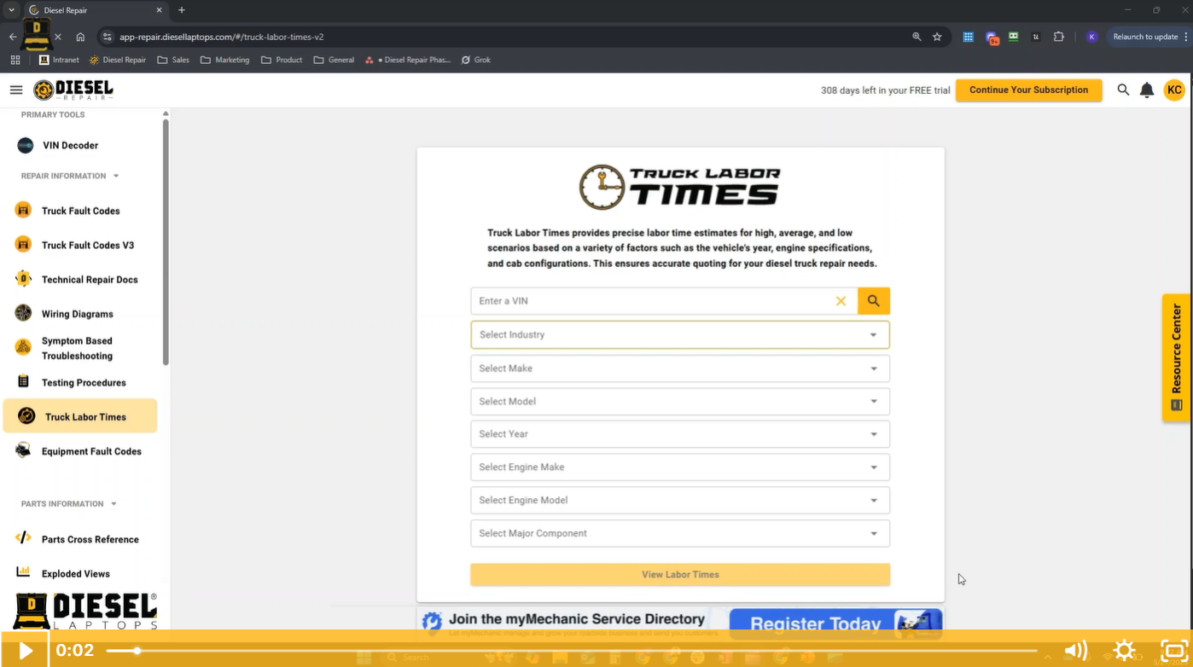The image size is (1193, 667).
Task: Click the "308 days left" trial text
Action: pyautogui.click(x=885, y=90)
